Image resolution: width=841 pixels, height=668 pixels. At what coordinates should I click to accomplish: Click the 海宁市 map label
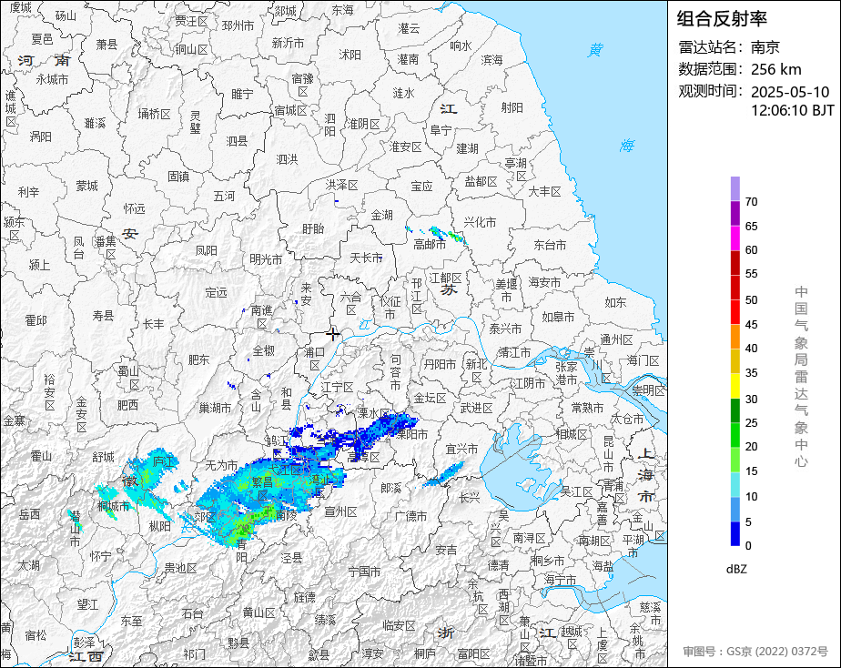coord(560,580)
